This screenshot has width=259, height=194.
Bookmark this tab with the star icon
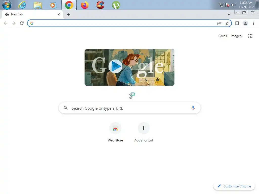click(x=227, y=23)
